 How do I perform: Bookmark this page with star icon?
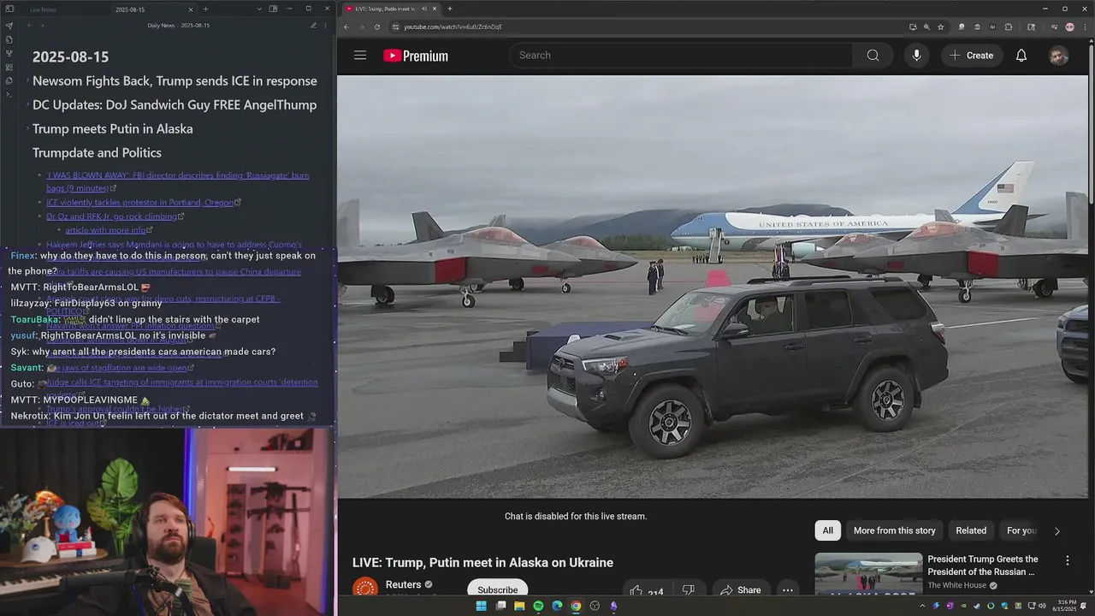point(940,27)
